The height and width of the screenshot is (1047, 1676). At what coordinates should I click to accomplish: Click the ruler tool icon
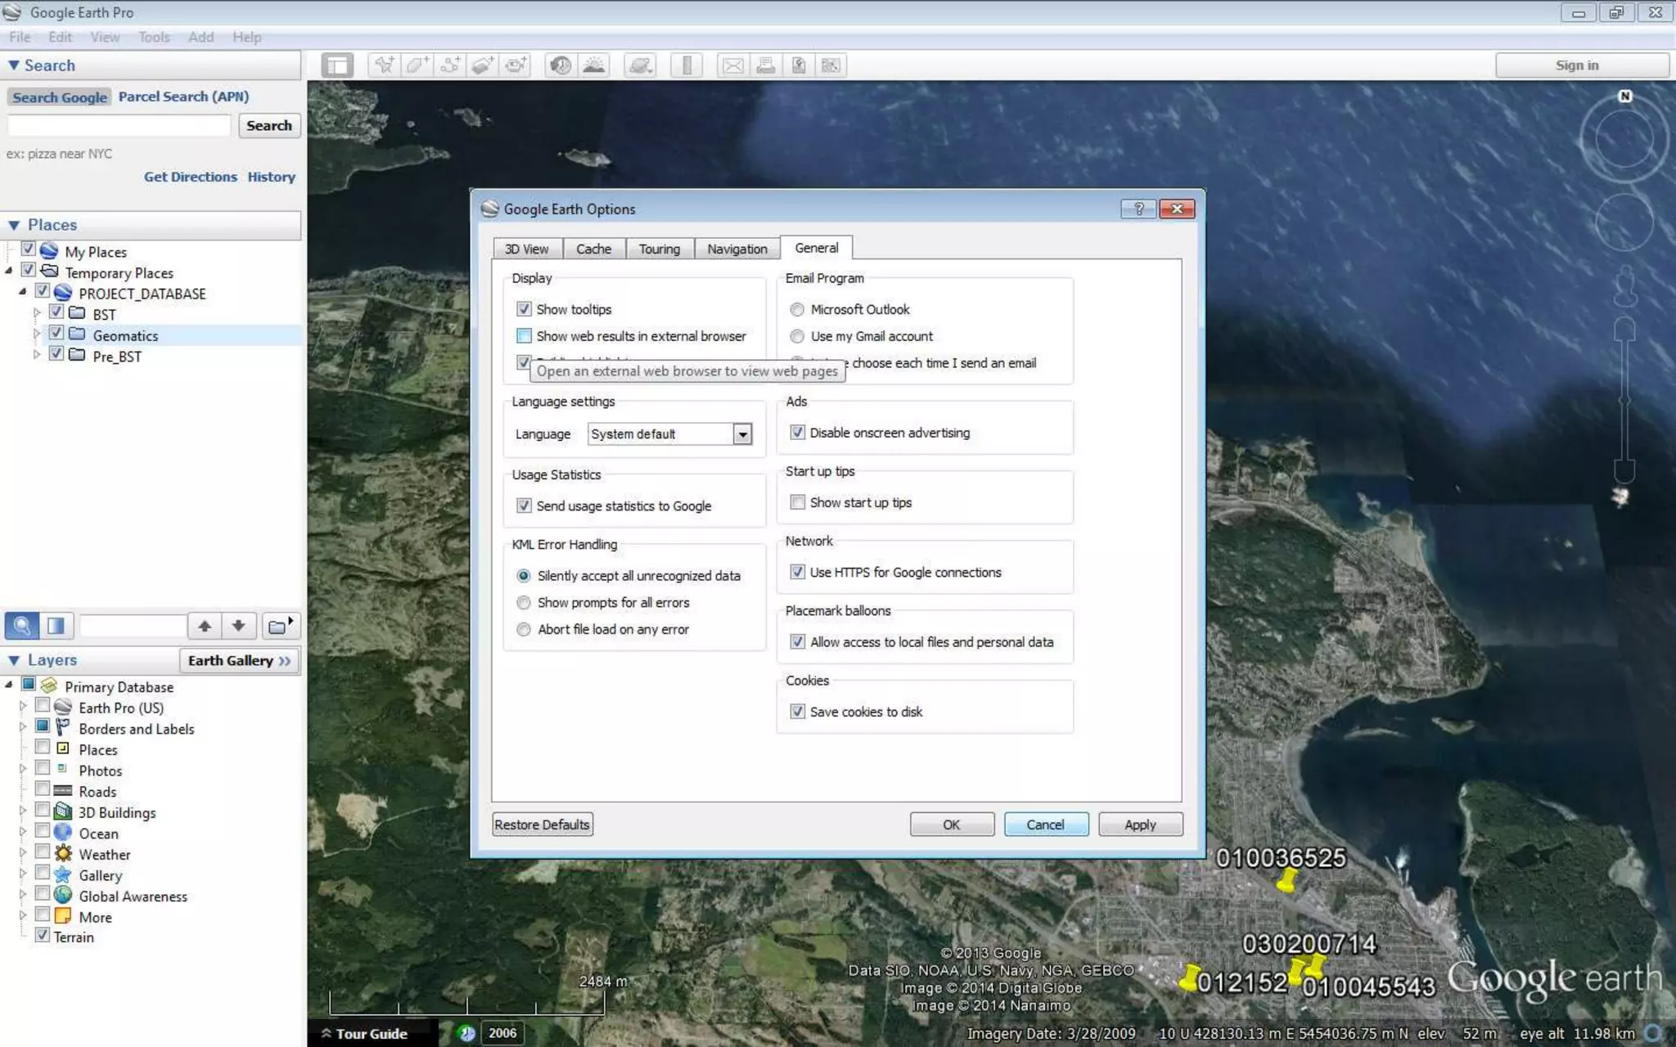(687, 65)
